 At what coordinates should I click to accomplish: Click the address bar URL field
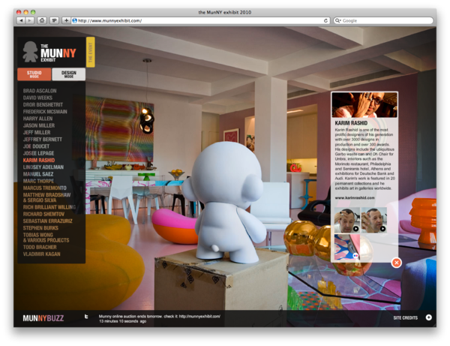(x=201, y=21)
